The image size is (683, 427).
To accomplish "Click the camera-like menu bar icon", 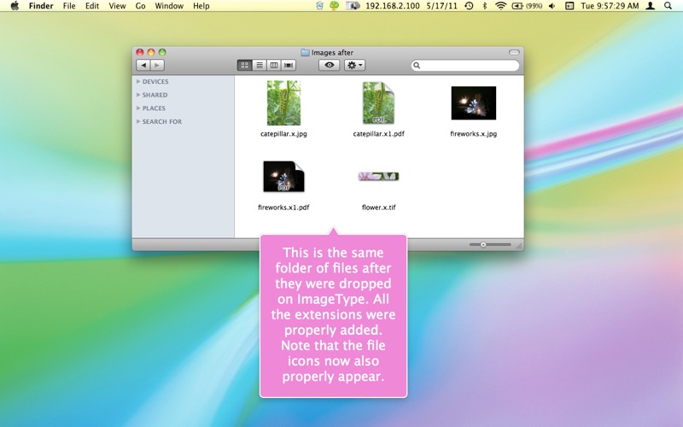I will 353,6.
